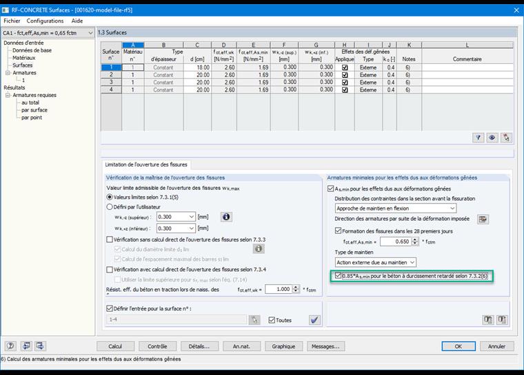Toggle Applique checkbox for surface 1
Viewport: 524px width, 375px height.
coord(345,67)
